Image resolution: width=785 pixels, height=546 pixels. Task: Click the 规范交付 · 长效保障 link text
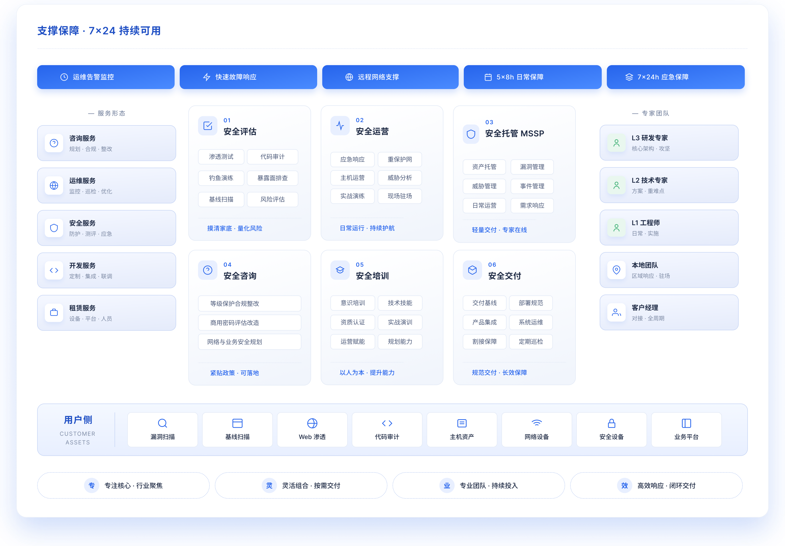pyautogui.click(x=499, y=372)
